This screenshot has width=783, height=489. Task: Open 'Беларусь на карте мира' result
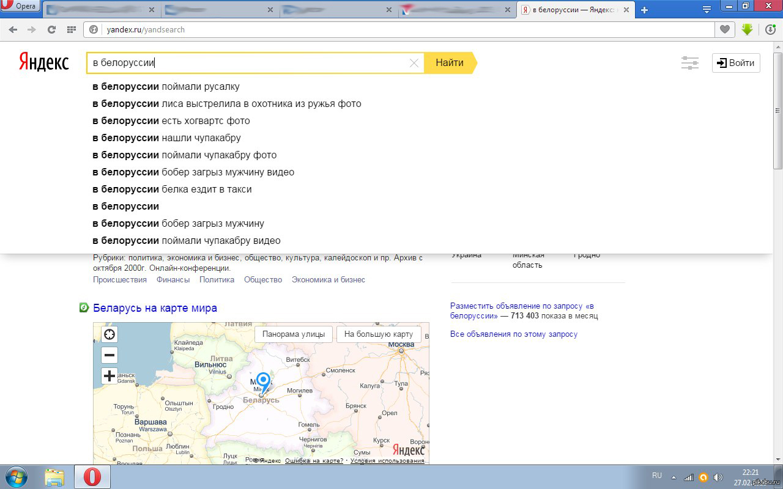coord(155,308)
